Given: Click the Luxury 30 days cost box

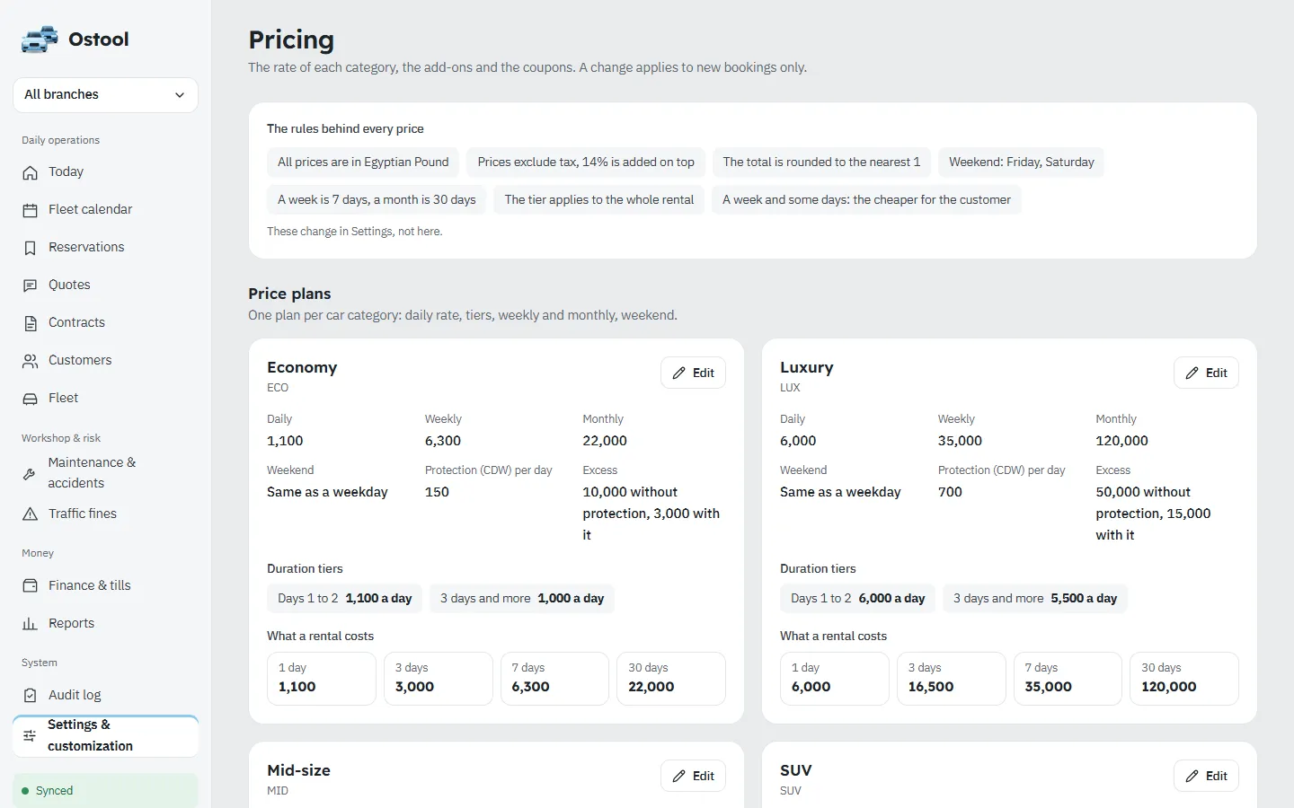Looking at the screenshot, I should (1184, 679).
